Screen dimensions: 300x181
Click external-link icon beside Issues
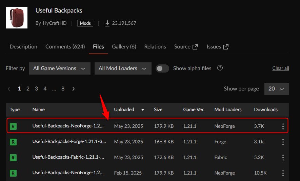(226, 47)
